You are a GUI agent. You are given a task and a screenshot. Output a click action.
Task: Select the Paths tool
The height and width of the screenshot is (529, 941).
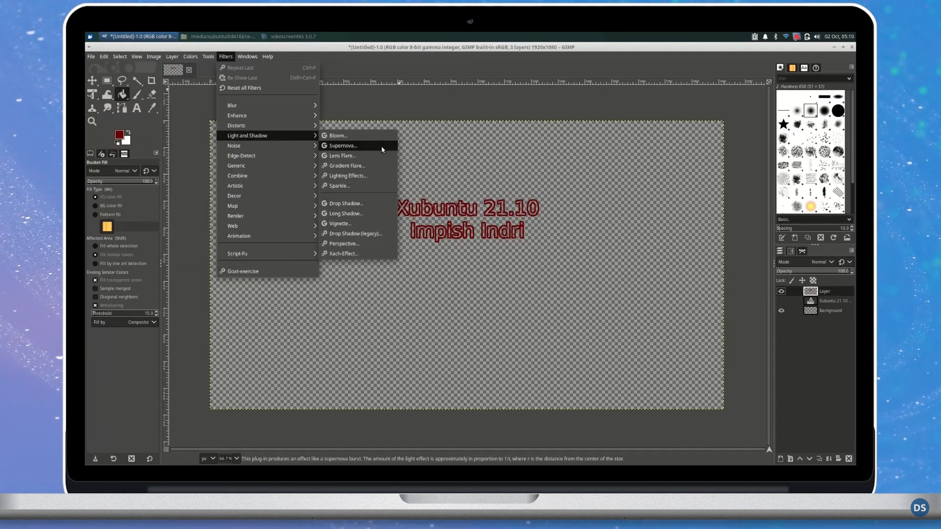point(122,108)
